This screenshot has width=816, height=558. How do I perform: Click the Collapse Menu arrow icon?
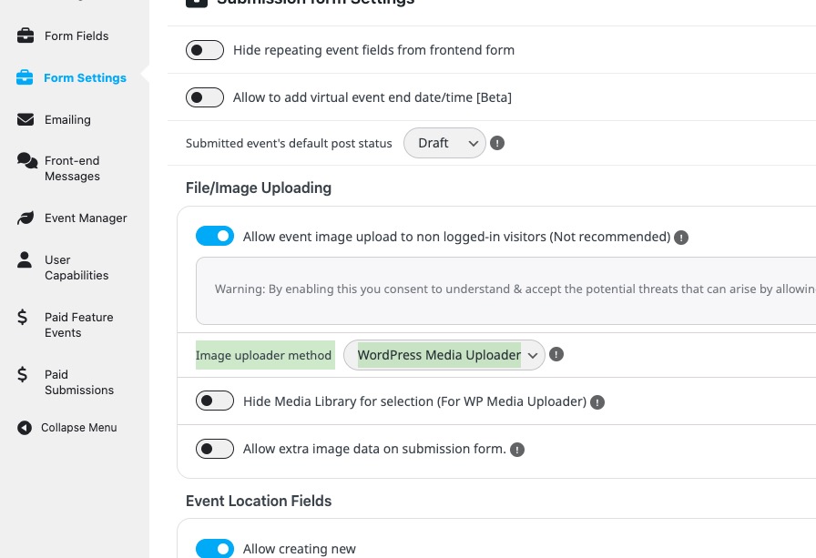25,428
